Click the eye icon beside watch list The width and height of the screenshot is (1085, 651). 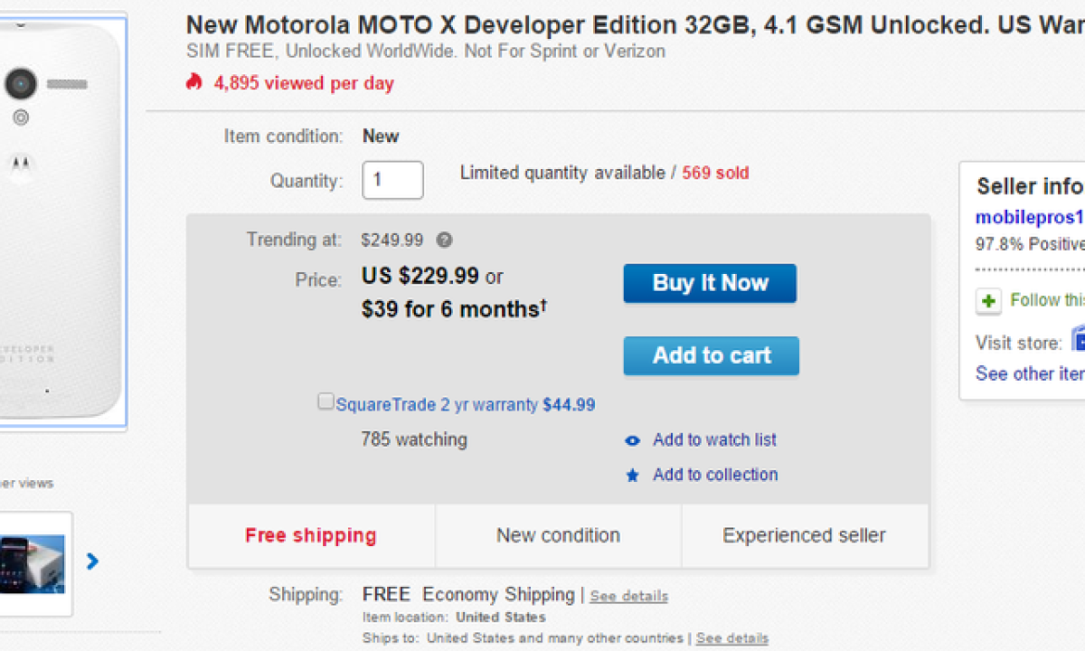(633, 441)
